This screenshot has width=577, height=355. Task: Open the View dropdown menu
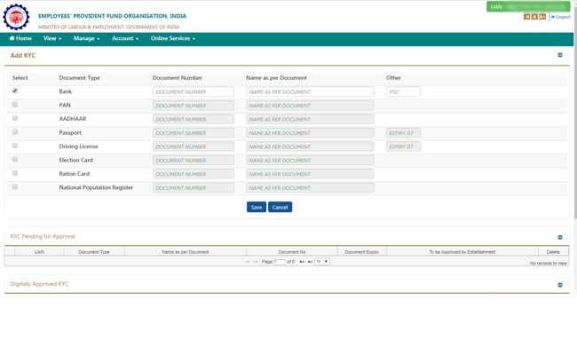52,39
